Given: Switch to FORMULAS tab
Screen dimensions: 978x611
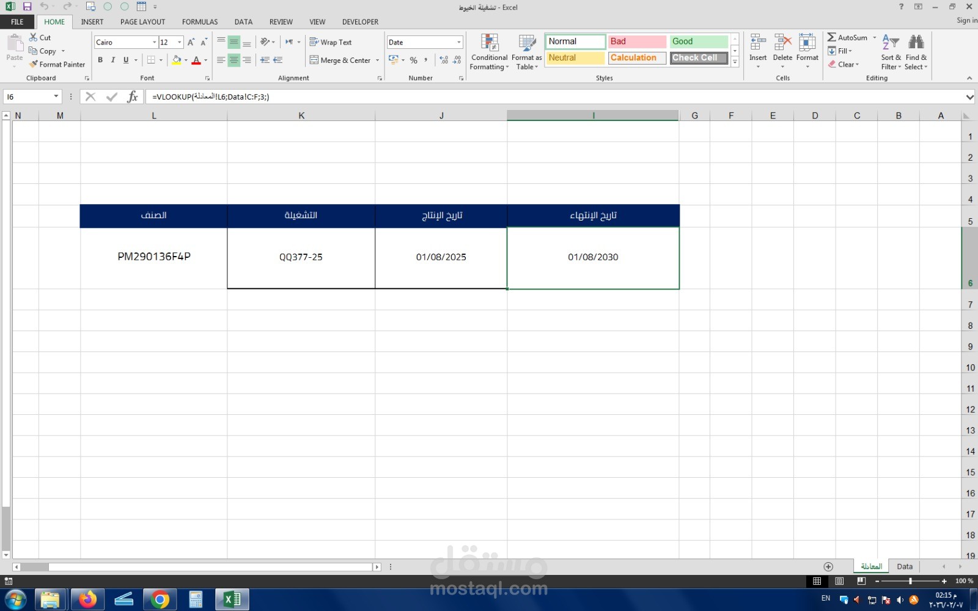Looking at the screenshot, I should click(x=200, y=22).
